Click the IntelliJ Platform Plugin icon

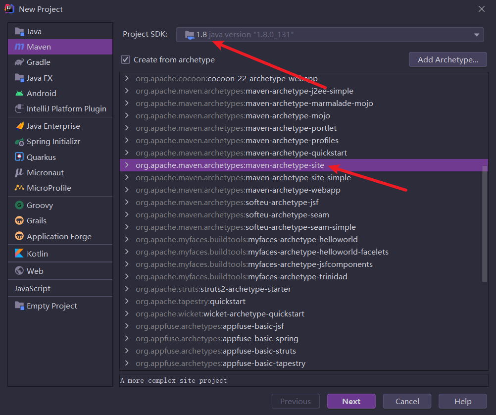point(19,108)
